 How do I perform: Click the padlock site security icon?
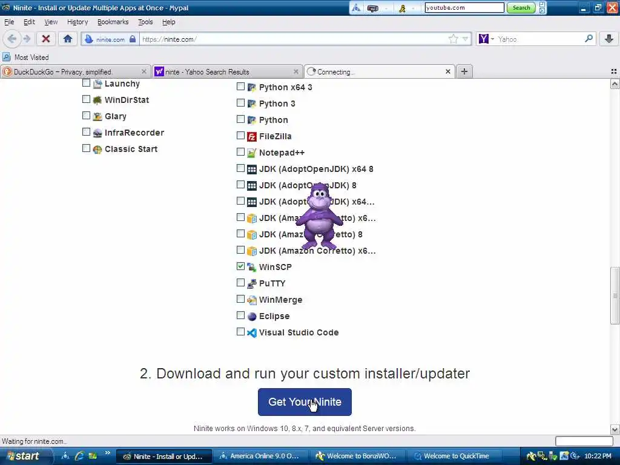(x=133, y=39)
